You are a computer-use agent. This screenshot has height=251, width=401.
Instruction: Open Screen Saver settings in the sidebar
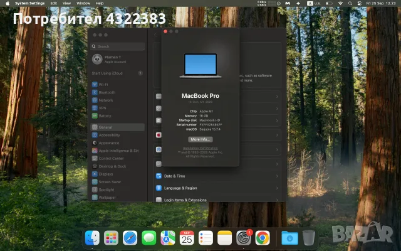pos(117,182)
